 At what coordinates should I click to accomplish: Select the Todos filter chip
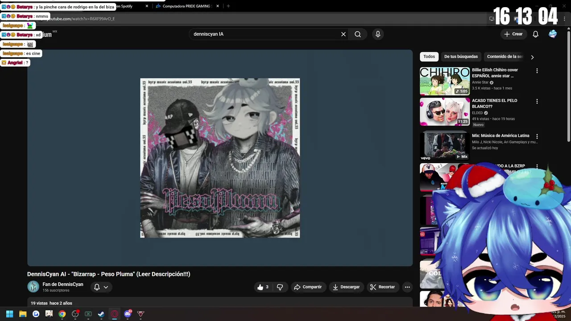(x=429, y=57)
